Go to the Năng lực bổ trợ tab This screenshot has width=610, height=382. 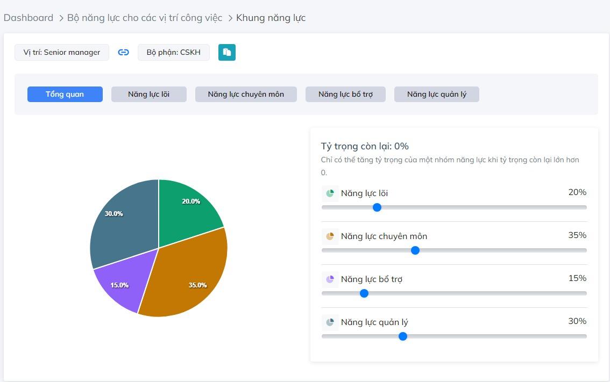(345, 95)
